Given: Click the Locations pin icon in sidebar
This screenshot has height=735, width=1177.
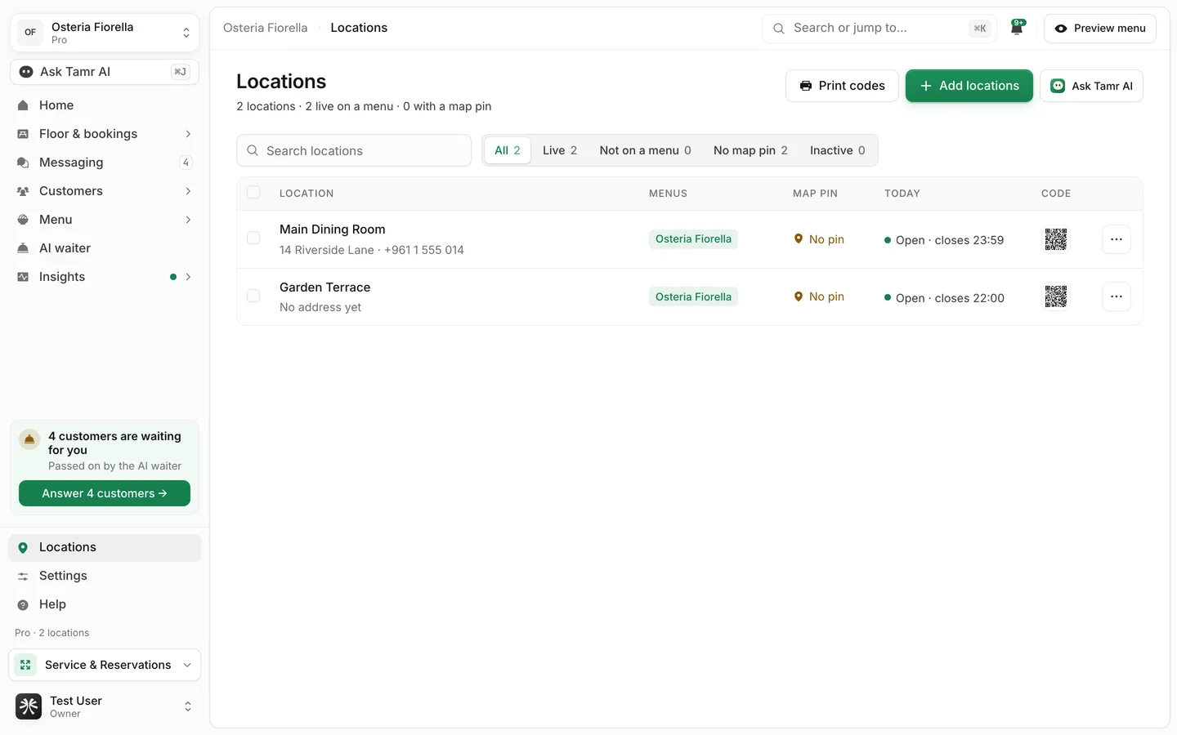Looking at the screenshot, I should (x=23, y=548).
